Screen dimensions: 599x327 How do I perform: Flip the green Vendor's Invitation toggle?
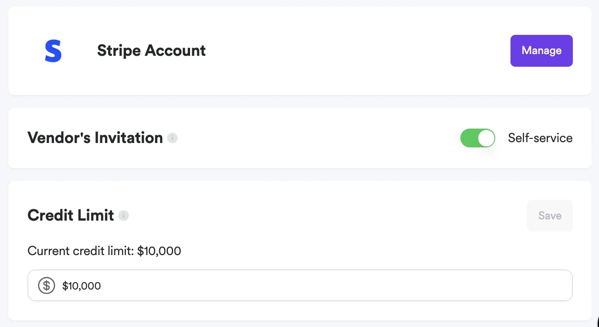coord(477,138)
